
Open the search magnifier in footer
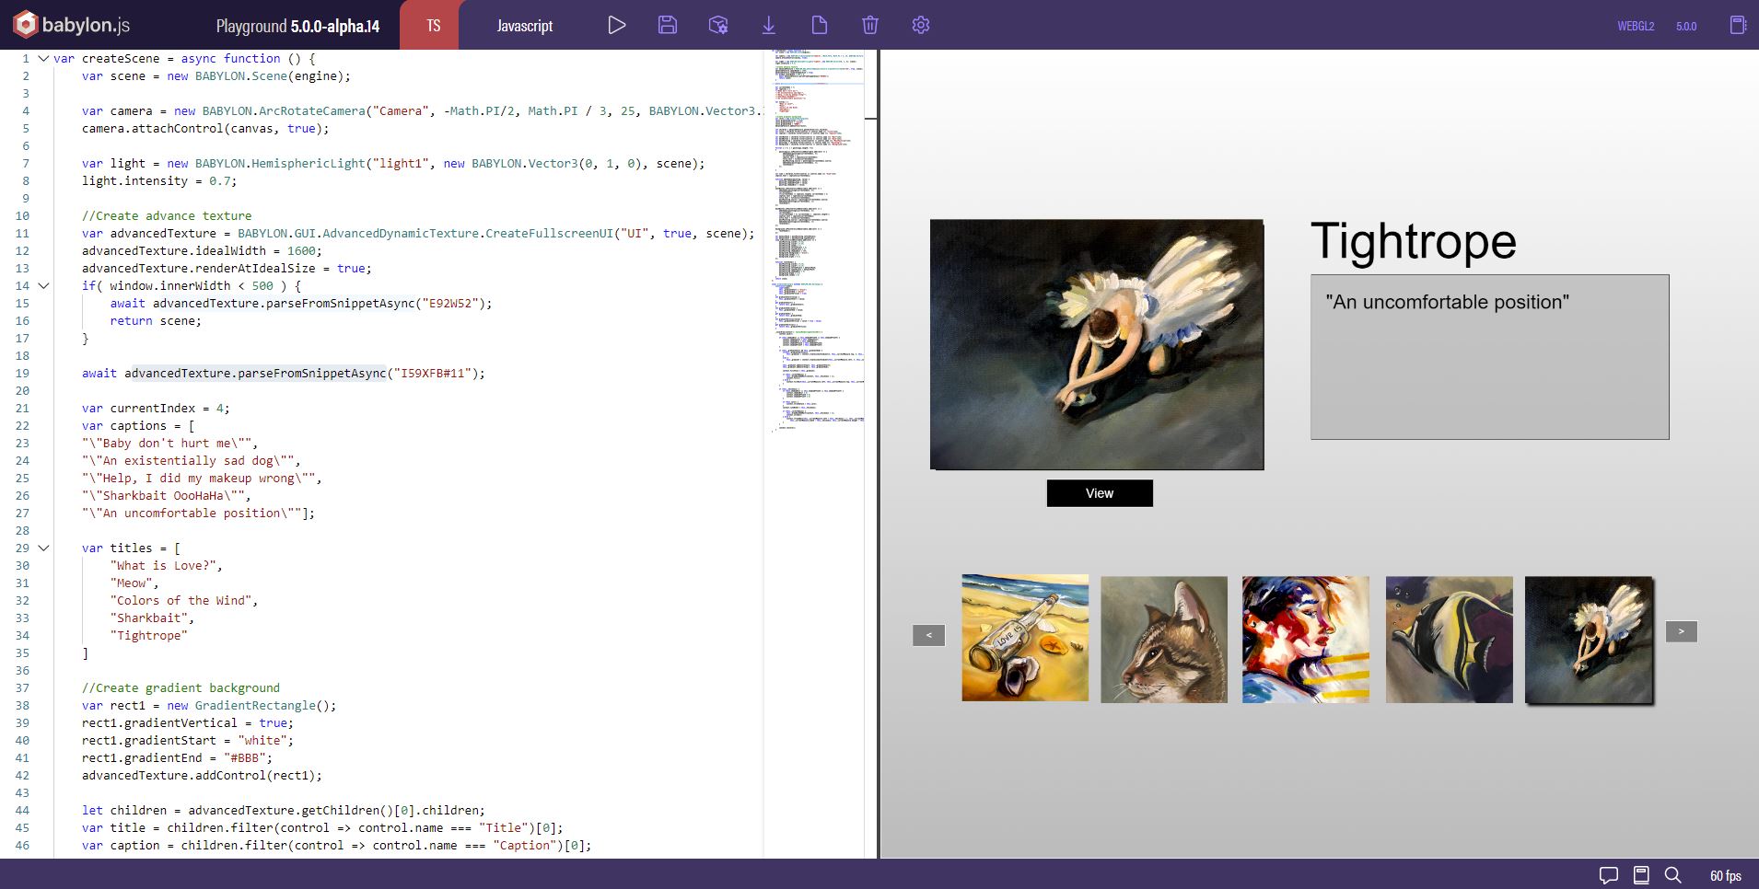coord(1673,874)
